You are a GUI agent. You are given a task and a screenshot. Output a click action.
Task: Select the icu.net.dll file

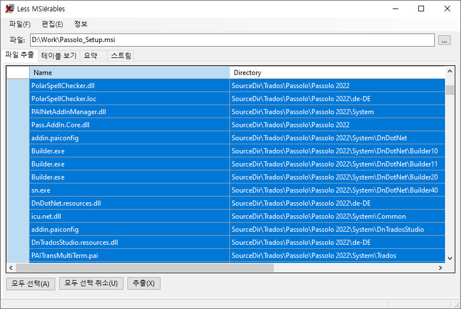129,216
